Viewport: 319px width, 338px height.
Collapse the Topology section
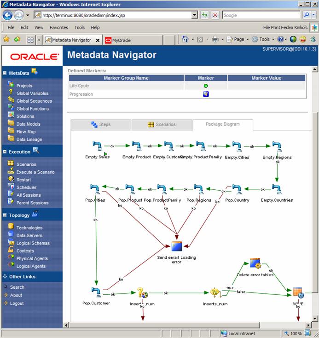[x=5, y=215]
